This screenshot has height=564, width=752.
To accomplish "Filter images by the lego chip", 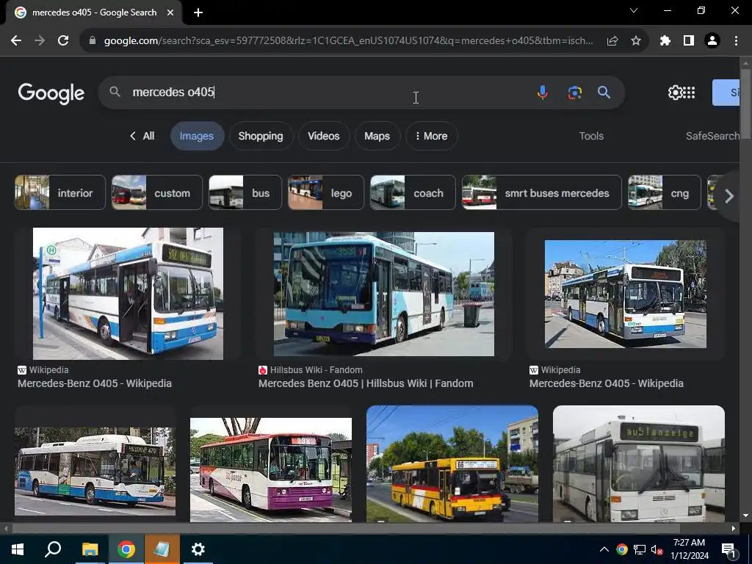I will point(326,193).
